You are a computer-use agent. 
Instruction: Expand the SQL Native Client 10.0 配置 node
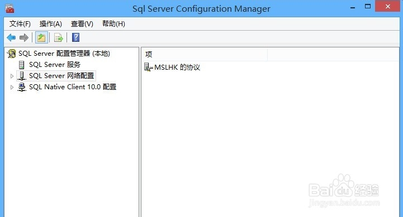click(12, 87)
